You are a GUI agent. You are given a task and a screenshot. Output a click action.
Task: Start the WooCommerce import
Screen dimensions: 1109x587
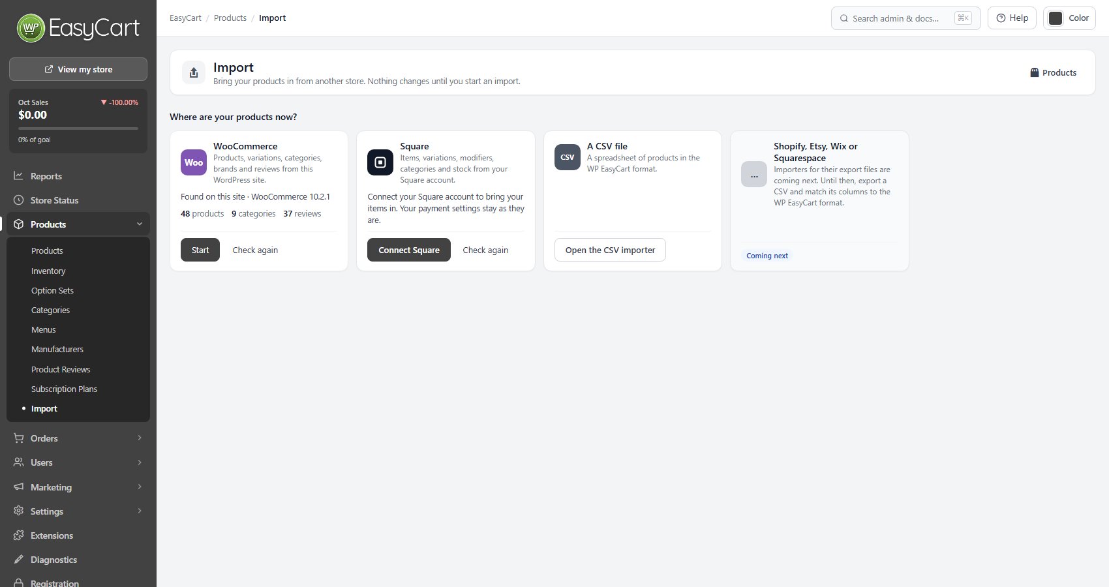pos(200,250)
